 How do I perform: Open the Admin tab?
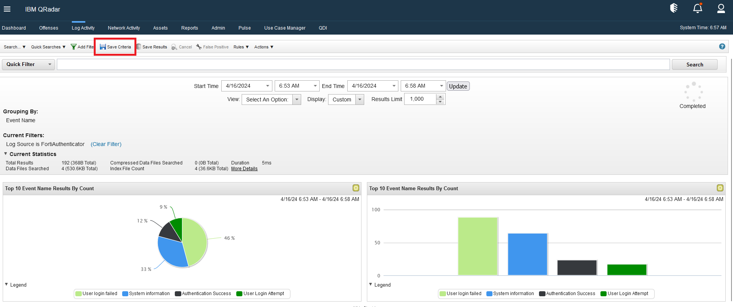(218, 28)
